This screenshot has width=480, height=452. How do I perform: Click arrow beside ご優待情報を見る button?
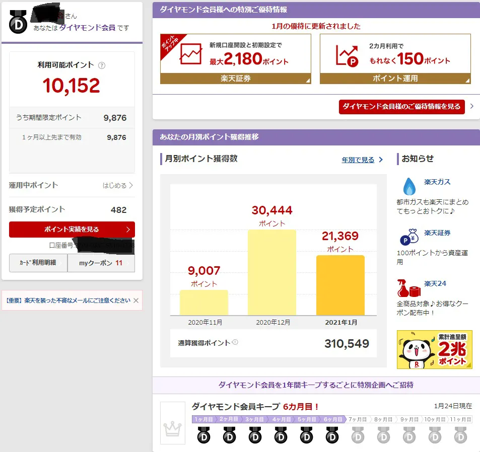point(472,106)
